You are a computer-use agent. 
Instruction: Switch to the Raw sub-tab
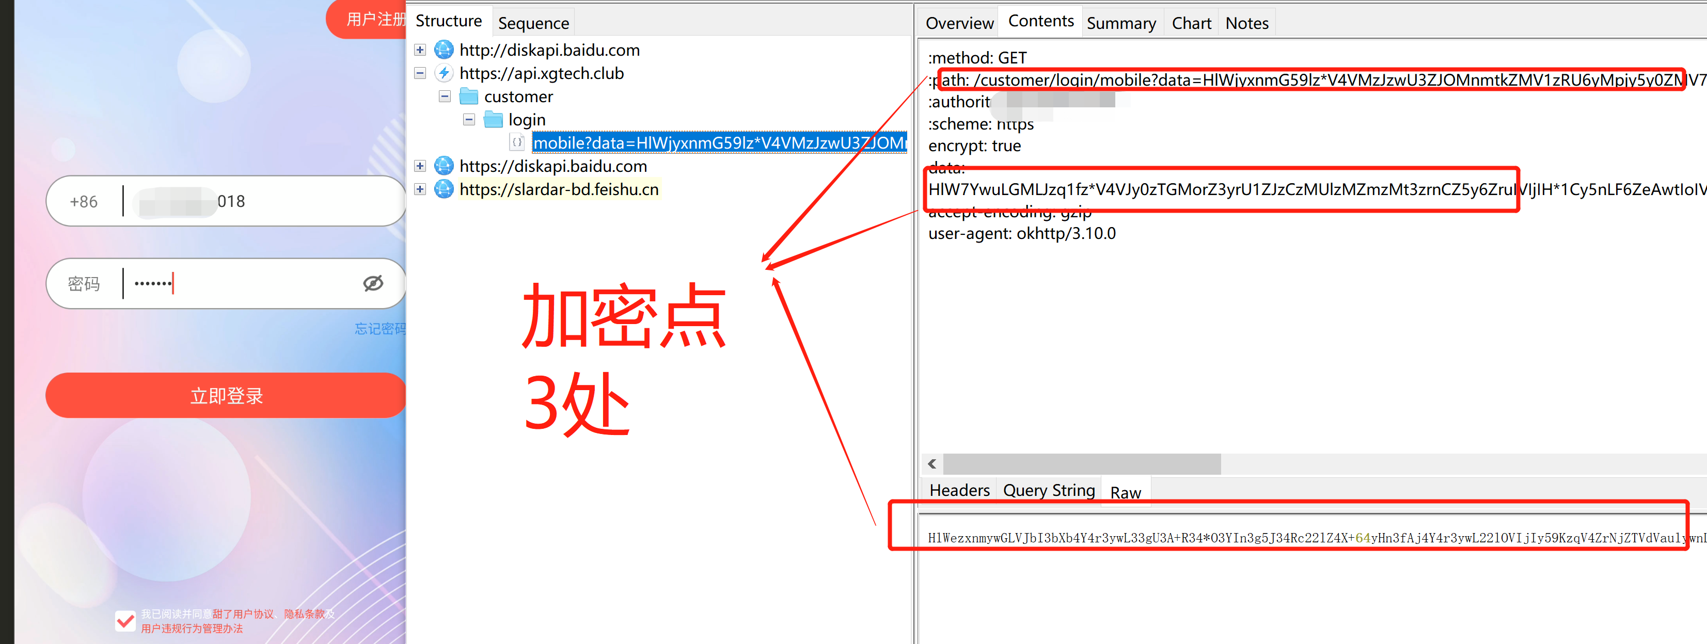click(1125, 492)
